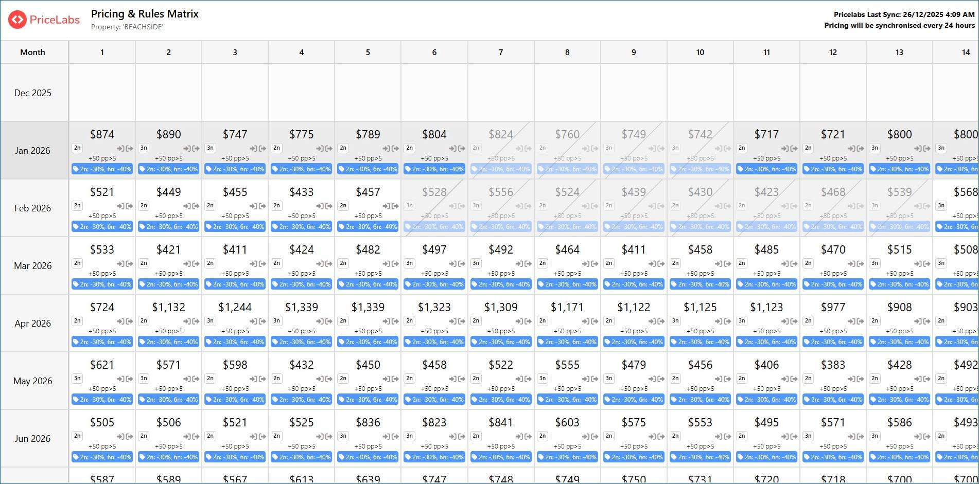Click the check-in icon on the May 2026 day 9 cell

pos(652,379)
